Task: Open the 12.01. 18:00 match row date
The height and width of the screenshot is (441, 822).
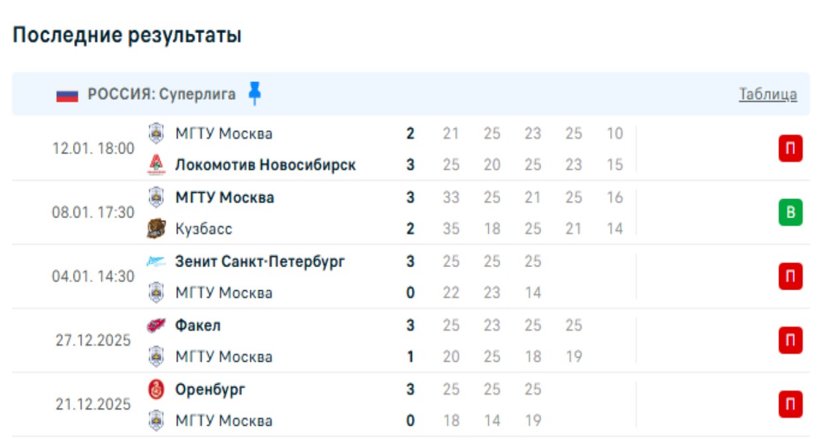Action: coord(93,149)
